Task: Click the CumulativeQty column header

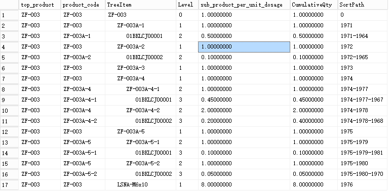Action: point(314,5)
